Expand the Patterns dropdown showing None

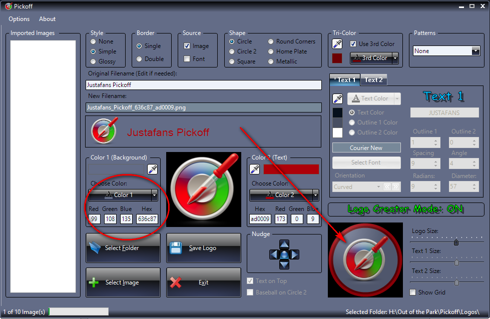[x=475, y=51]
